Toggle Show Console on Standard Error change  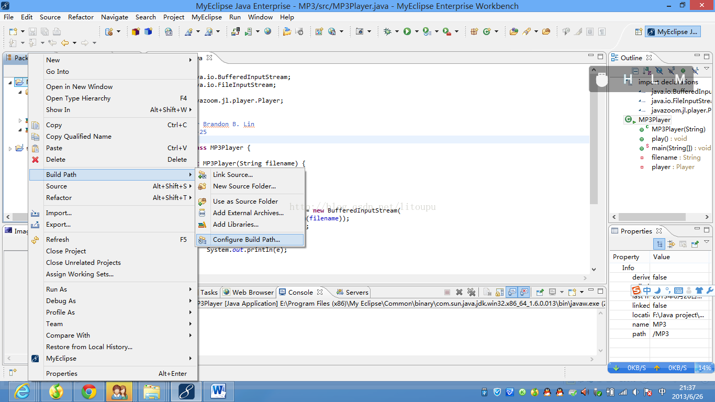click(x=523, y=292)
